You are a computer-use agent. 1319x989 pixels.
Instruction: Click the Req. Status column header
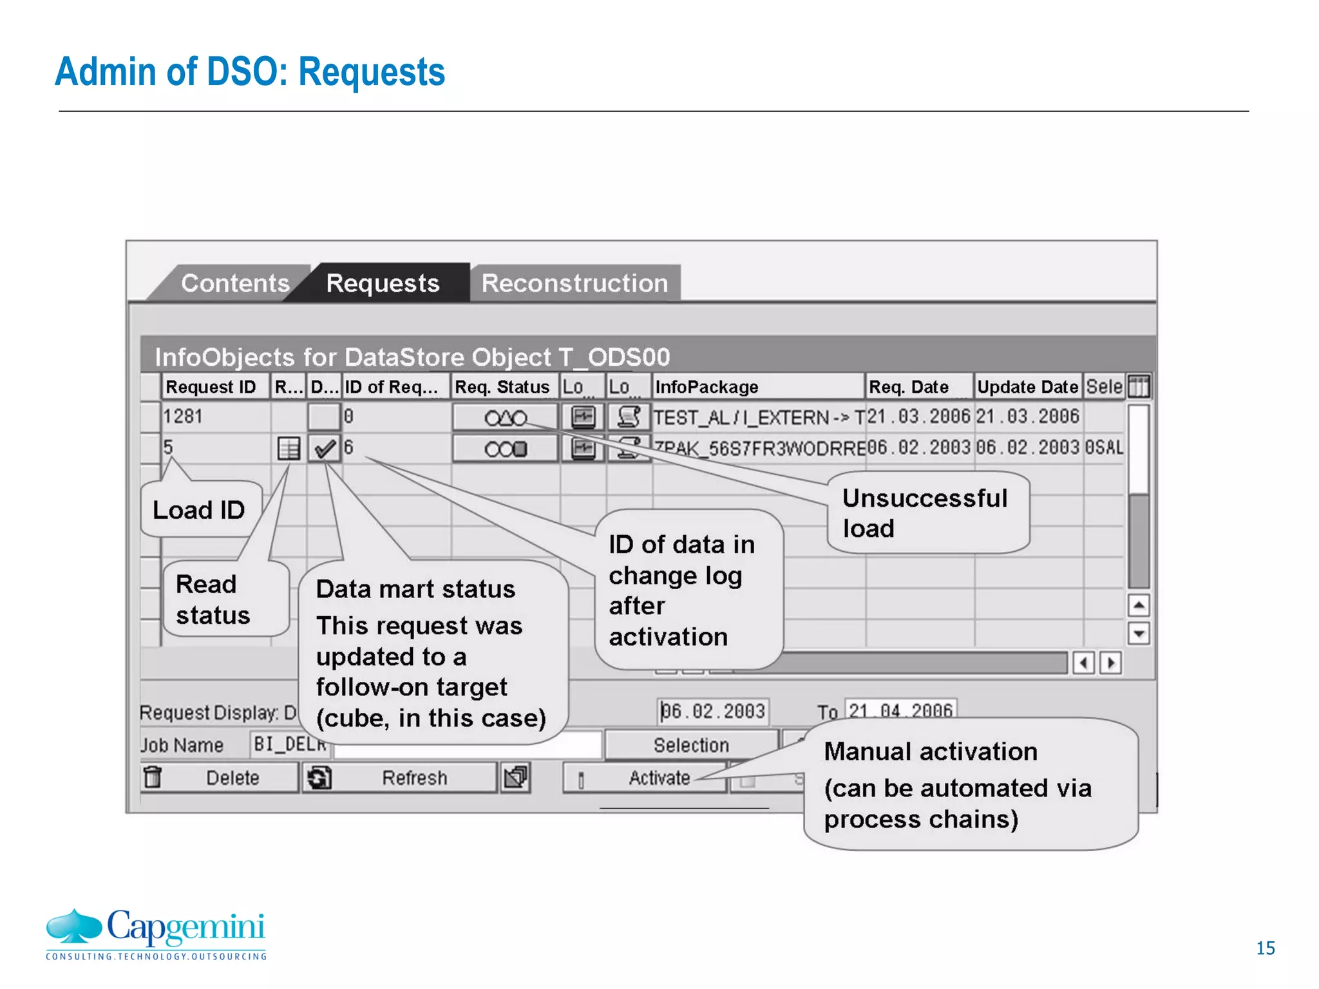tap(505, 387)
